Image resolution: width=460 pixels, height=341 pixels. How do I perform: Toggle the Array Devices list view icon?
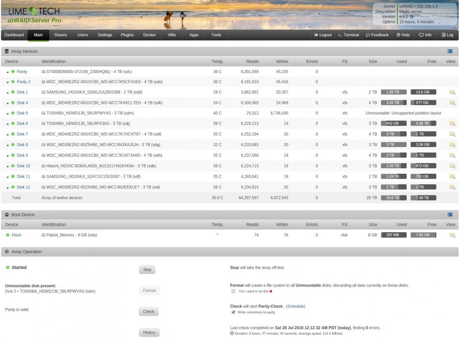click(x=450, y=51)
